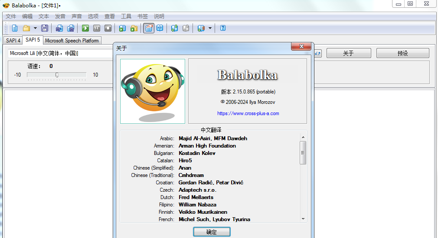Start reading aloud with green play button

[85, 28]
